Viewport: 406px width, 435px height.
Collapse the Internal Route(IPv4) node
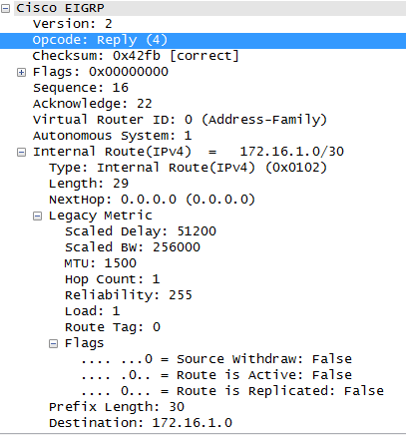tap(21, 152)
